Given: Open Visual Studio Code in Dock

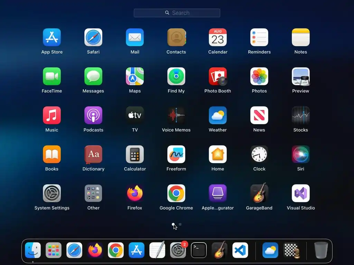Looking at the screenshot, I should pos(240,250).
